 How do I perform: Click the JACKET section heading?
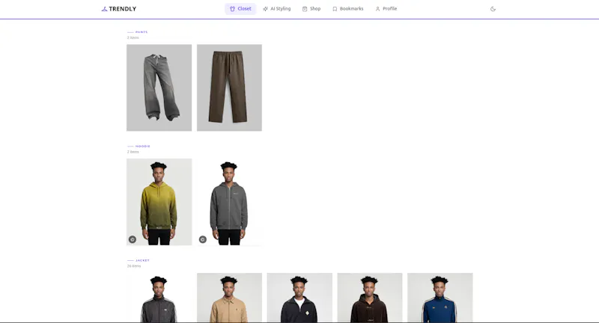(x=142, y=260)
